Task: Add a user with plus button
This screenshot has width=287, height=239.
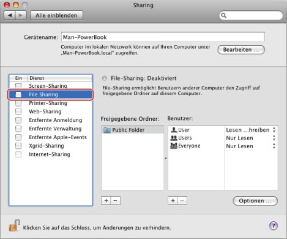Action: (x=173, y=201)
